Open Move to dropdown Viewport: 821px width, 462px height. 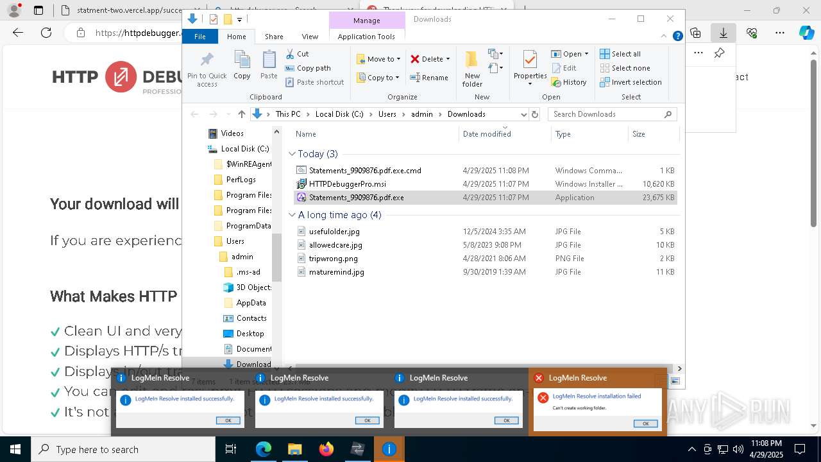point(378,59)
